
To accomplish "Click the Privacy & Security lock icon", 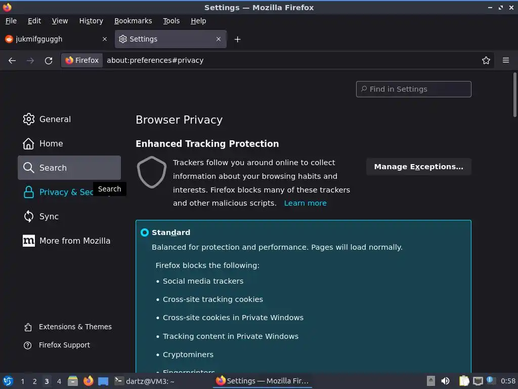I will pos(29,192).
